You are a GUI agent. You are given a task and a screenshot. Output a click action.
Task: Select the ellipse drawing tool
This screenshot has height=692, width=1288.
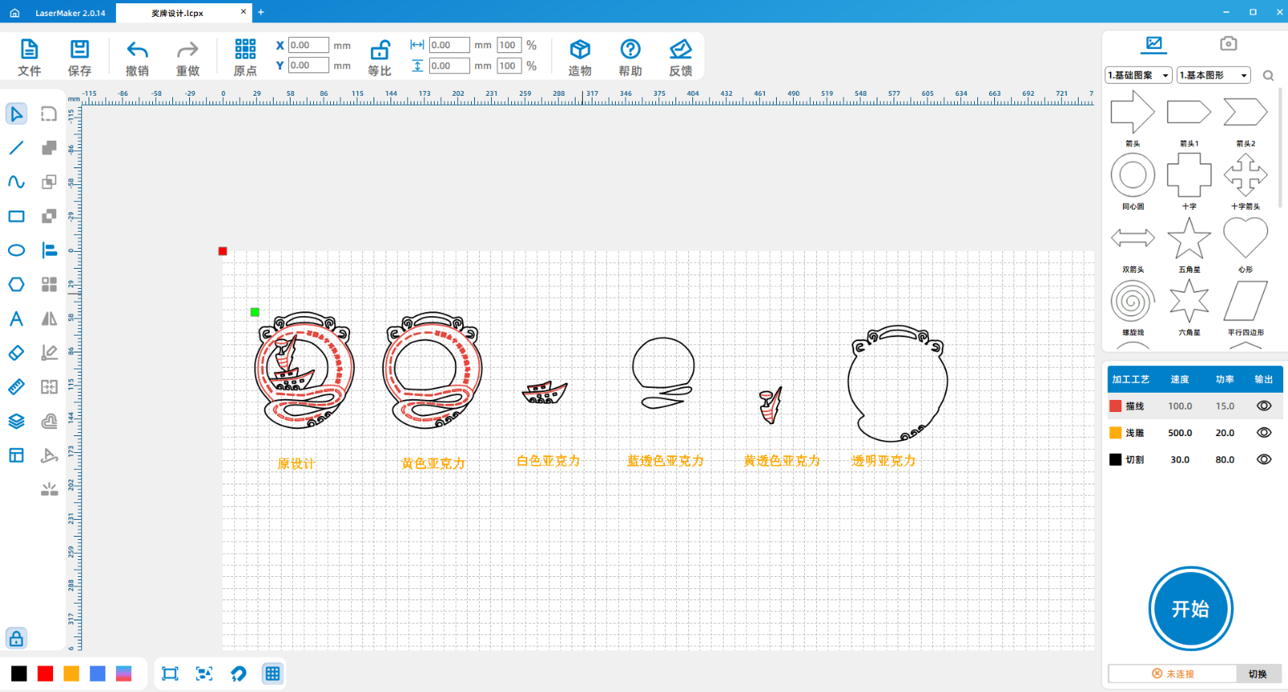click(x=16, y=250)
